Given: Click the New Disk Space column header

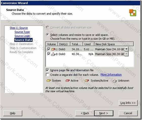Looking at the screenshot, I should (x=114, y=44).
